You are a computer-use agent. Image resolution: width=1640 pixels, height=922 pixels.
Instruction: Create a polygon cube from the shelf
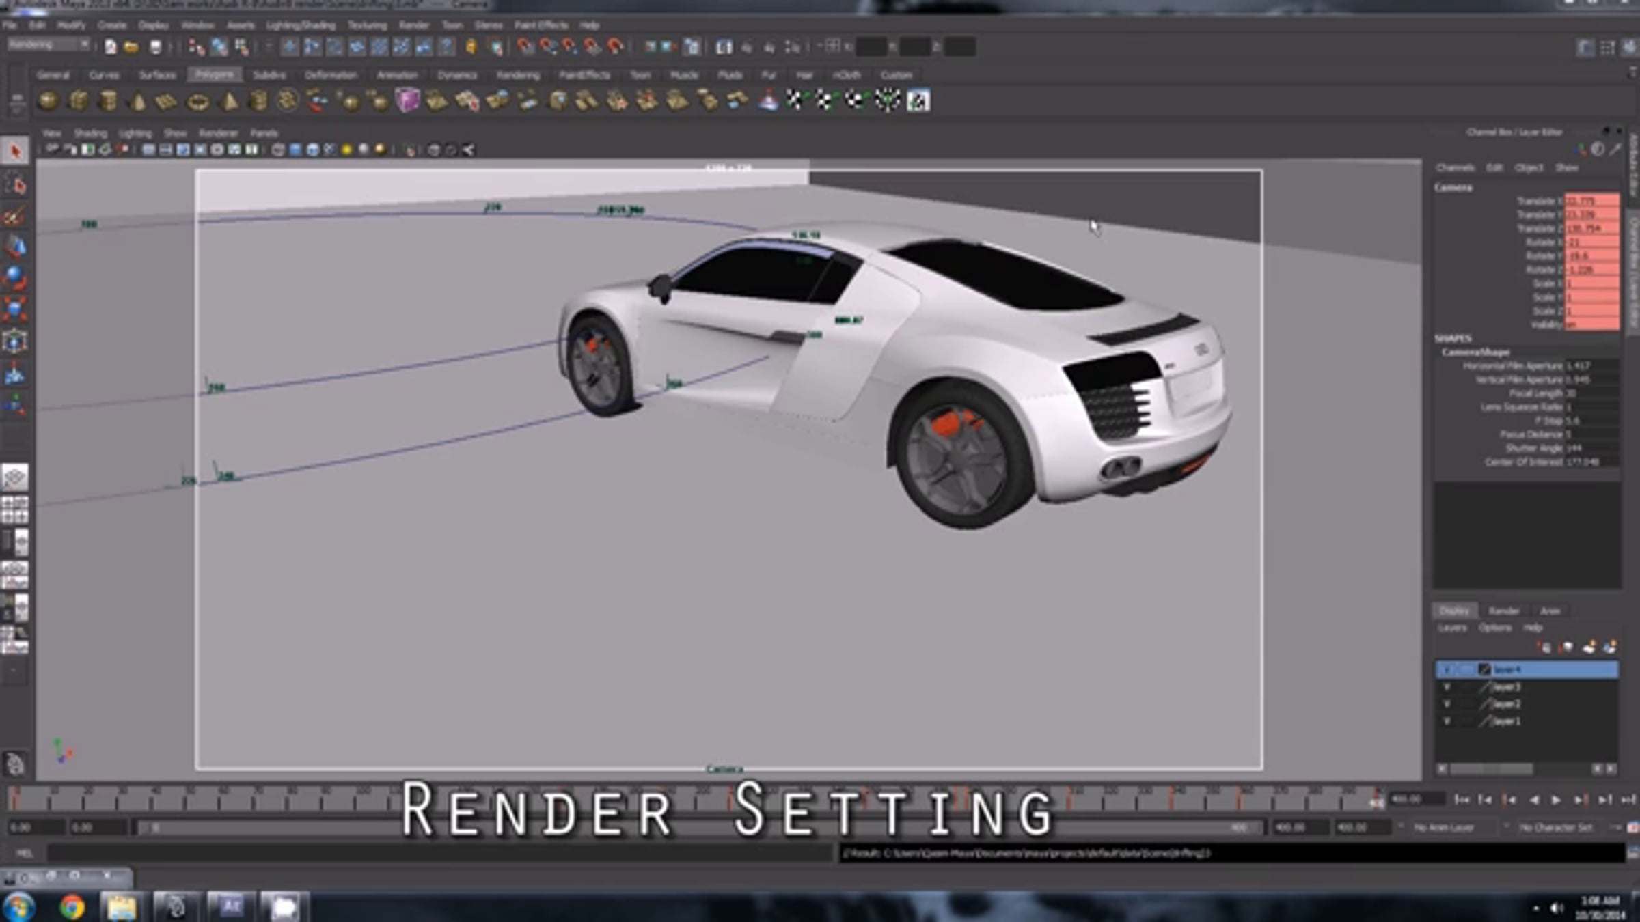click(x=79, y=102)
